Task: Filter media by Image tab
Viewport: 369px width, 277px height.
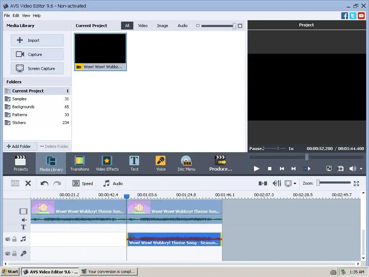Action: pyautogui.click(x=163, y=26)
